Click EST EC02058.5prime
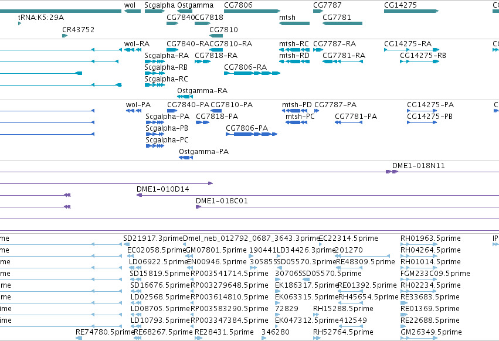 click(156, 250)
